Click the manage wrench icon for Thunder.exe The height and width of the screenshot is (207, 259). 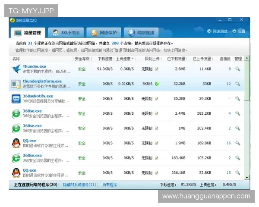pyautogui.click(x=237, y=69)
